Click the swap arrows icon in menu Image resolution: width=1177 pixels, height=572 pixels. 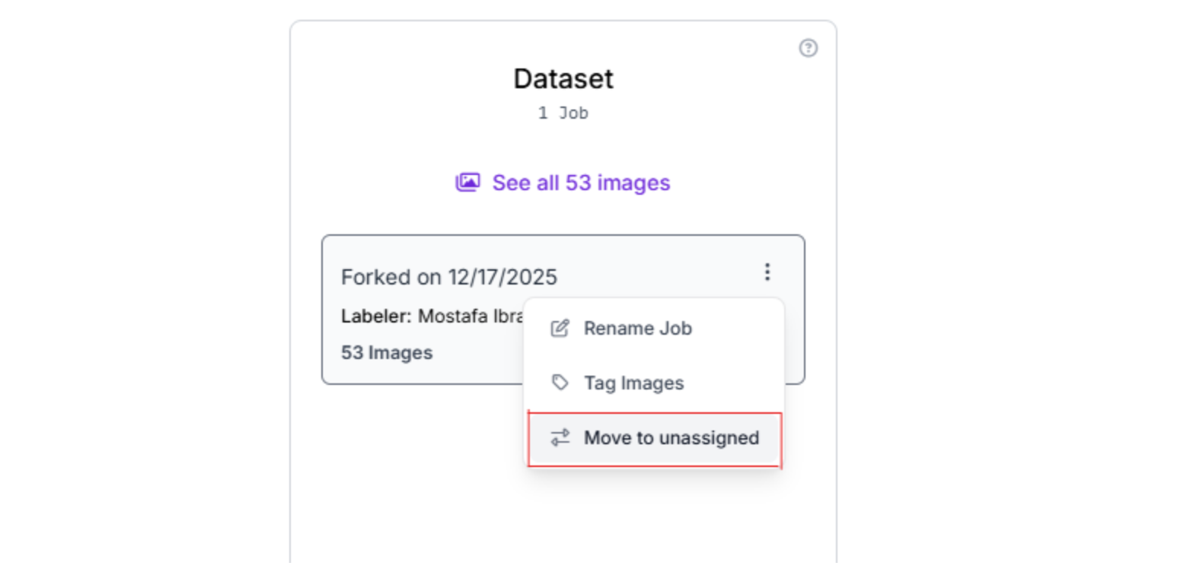click(x=560, y=437)
